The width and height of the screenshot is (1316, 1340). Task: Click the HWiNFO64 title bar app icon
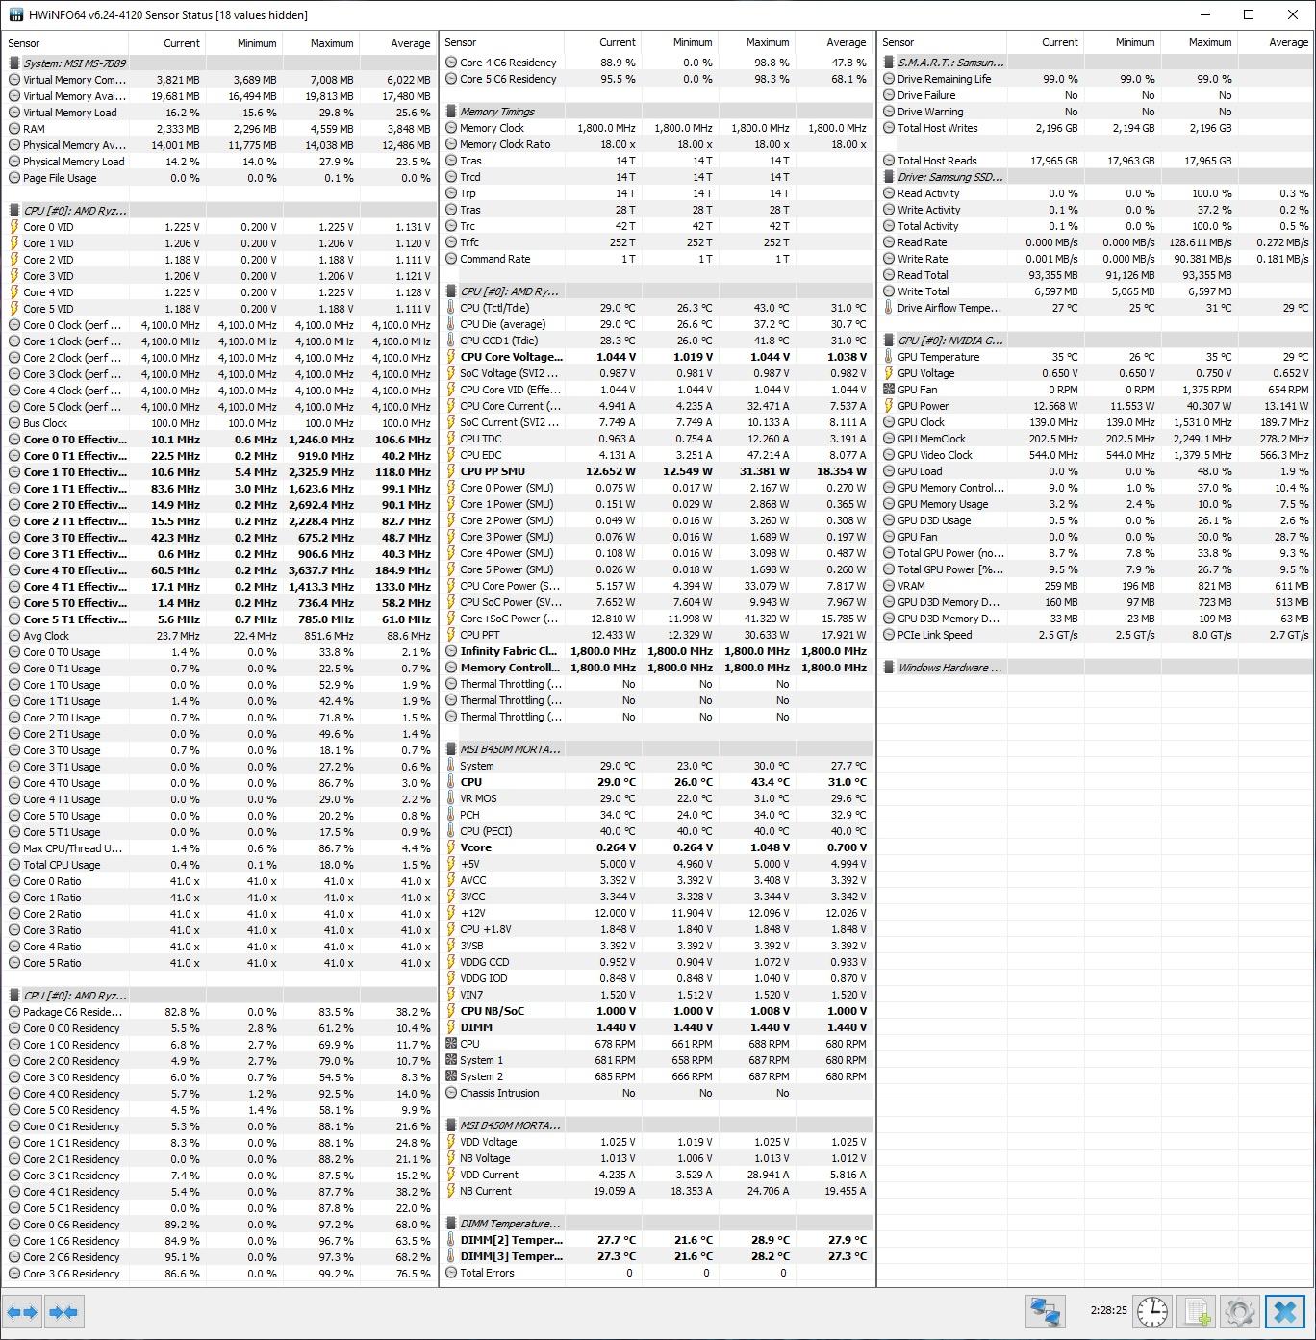coord(16,14)
